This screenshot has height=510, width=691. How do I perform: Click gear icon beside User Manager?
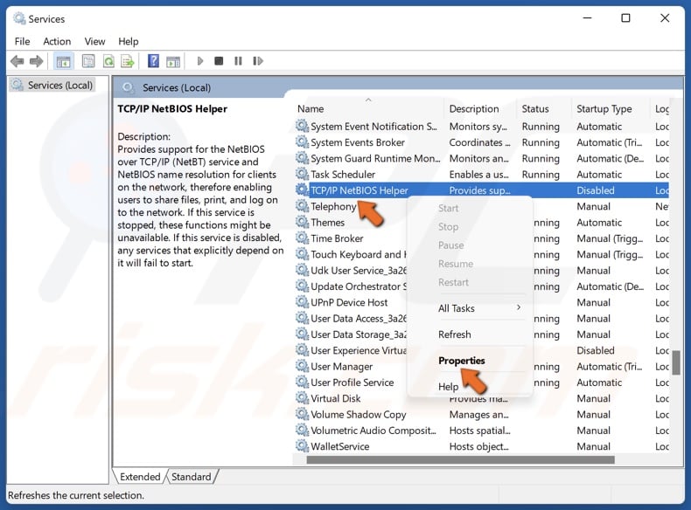click(302, 366)
